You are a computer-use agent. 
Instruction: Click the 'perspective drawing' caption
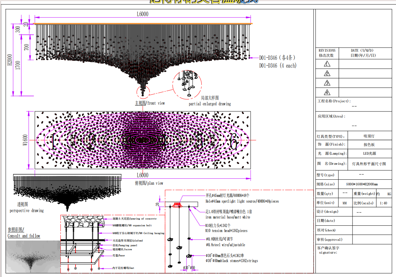tap(27, 210)
